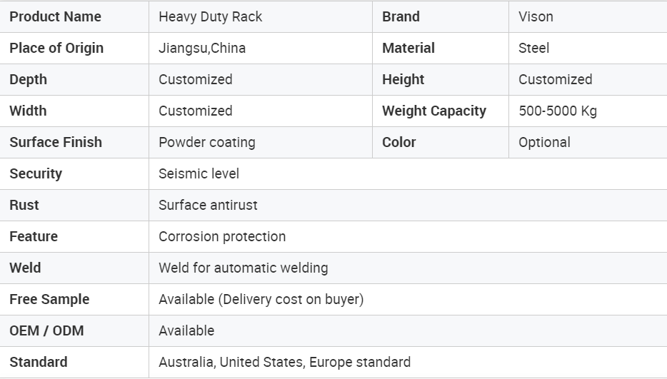Screen dimensions: 667x379
Task: Select the 'Customized' value next to Height
Action: point(555,79)
